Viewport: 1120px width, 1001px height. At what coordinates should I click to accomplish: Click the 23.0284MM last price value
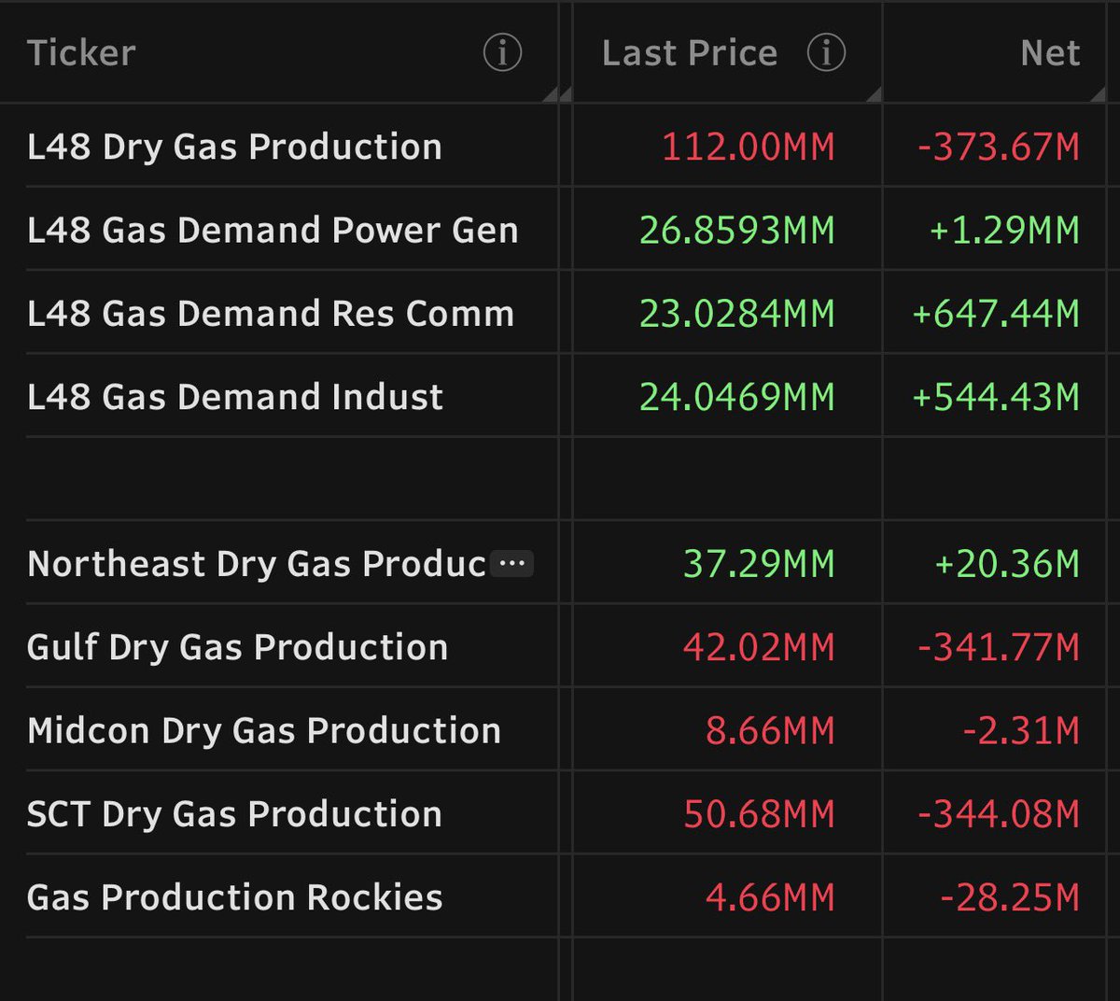737,313
